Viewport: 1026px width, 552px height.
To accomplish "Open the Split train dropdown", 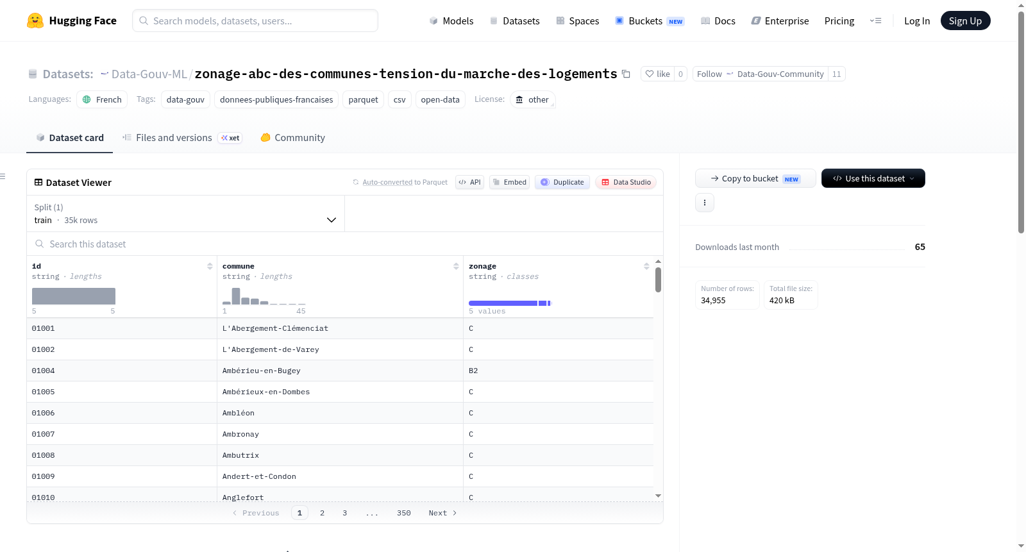I will click(185, 213).
